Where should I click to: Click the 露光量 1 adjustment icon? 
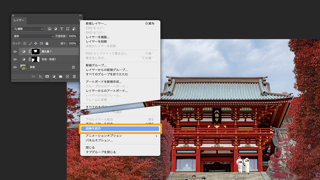pos(24,51)
